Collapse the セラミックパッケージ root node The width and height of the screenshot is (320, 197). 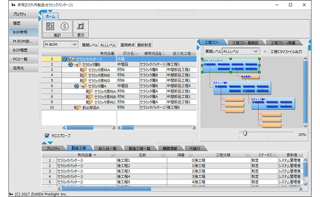(64, 59)
